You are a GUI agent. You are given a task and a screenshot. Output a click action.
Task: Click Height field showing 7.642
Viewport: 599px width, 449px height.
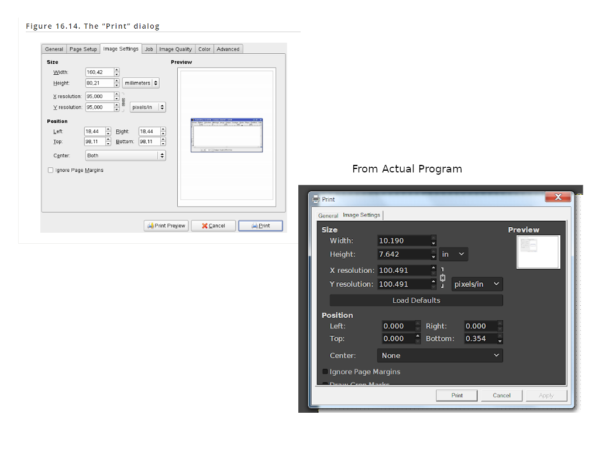404,254
